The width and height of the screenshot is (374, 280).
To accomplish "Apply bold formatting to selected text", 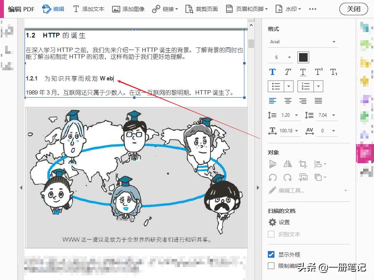I will coord(272,72).
